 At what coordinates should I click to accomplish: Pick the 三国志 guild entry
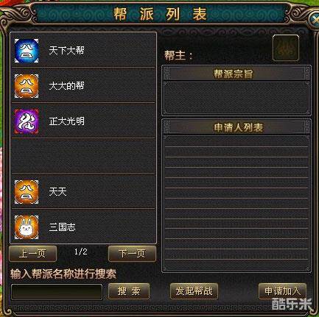click(83, 227)
